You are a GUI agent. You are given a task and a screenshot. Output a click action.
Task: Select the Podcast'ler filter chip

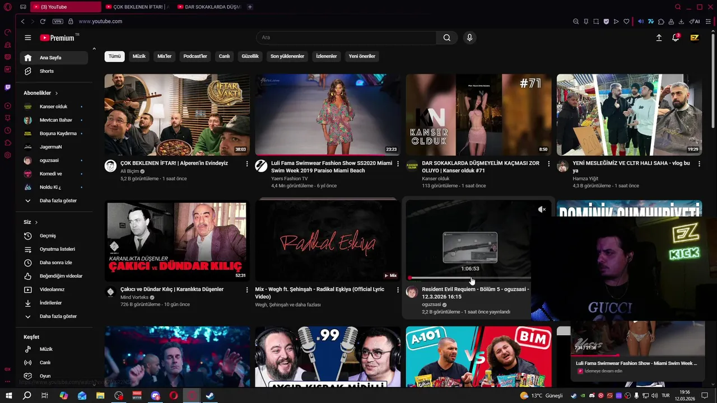click(x=195, y=56)
